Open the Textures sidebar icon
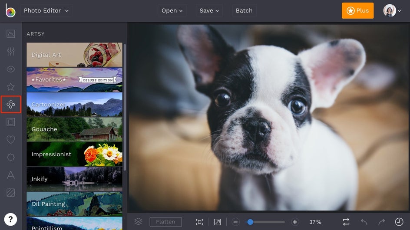Viewport: 410px width, 230px height. (x=11, y=192)
